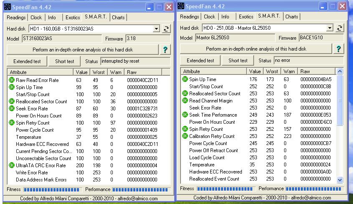353x204 pixels.
Task: Click OK icon beside Spin Retry Count in Maxtor window
Action: coord(185,129)
